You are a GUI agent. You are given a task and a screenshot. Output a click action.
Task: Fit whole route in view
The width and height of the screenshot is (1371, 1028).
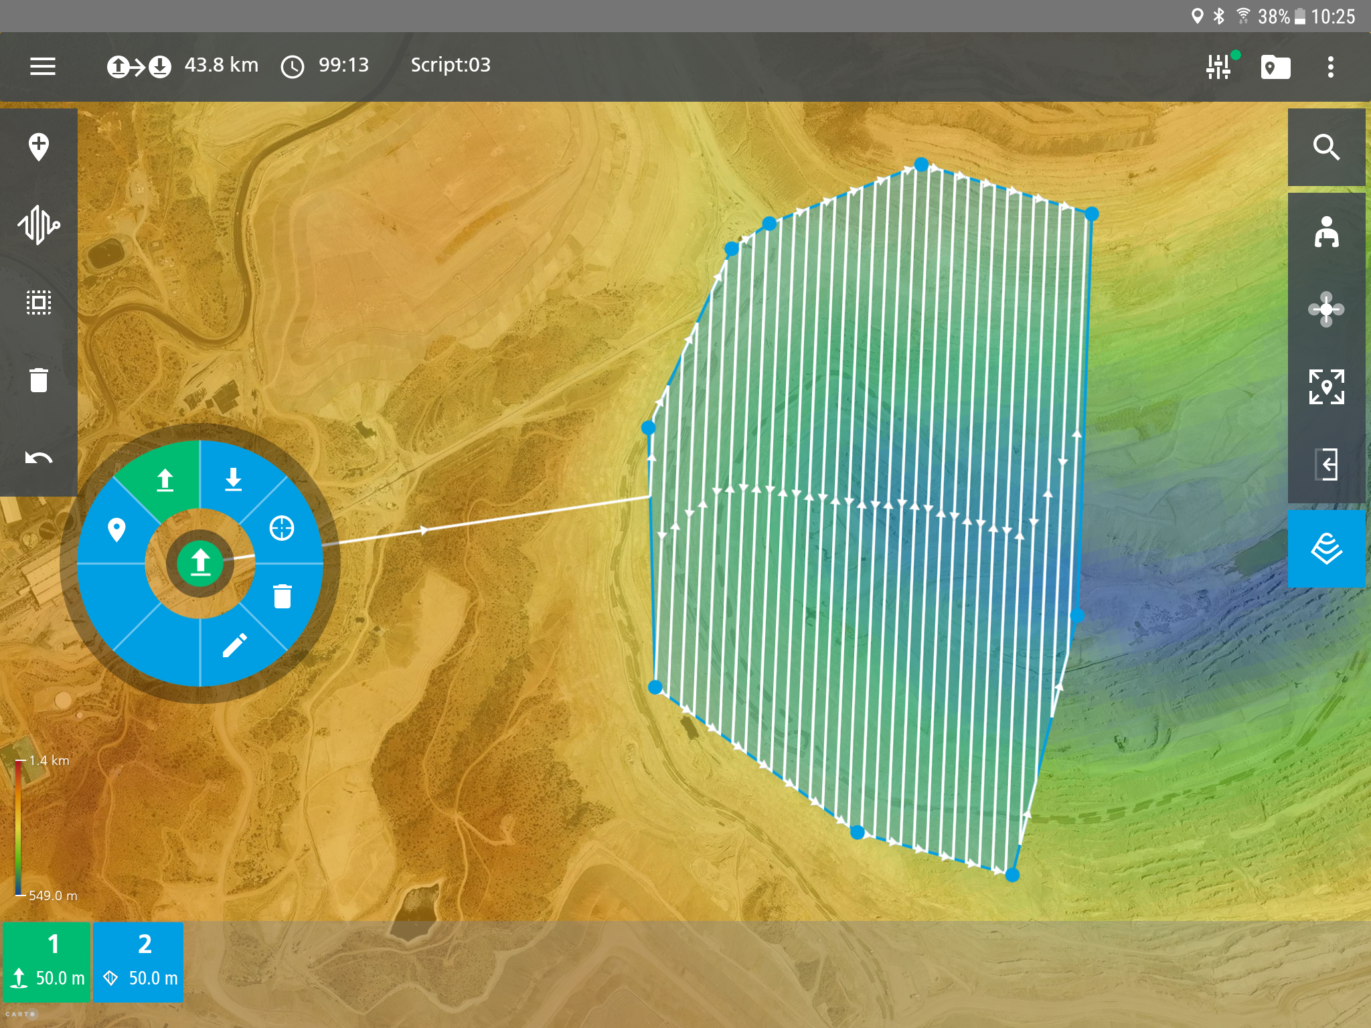[x=1326, y=387]
